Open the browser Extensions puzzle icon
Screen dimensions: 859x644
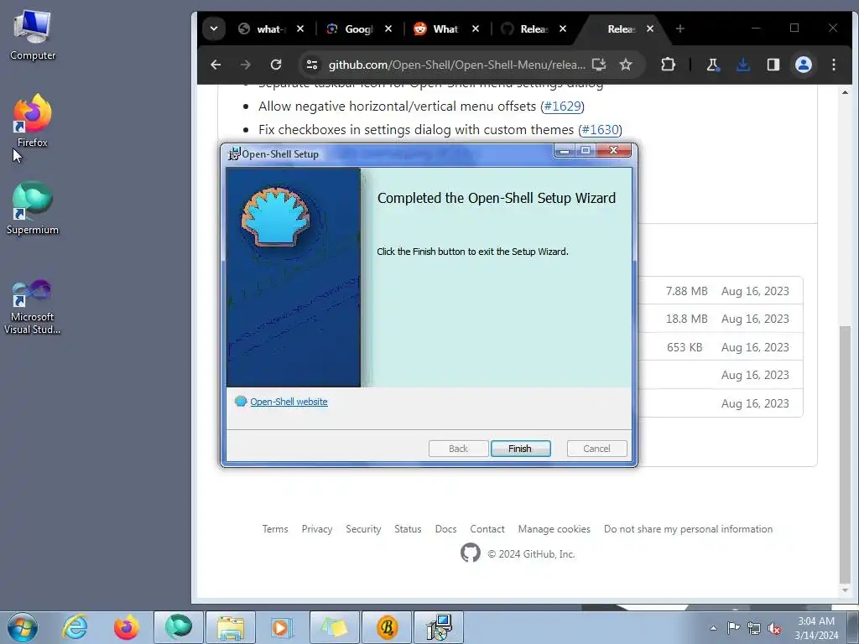point(668,65)
